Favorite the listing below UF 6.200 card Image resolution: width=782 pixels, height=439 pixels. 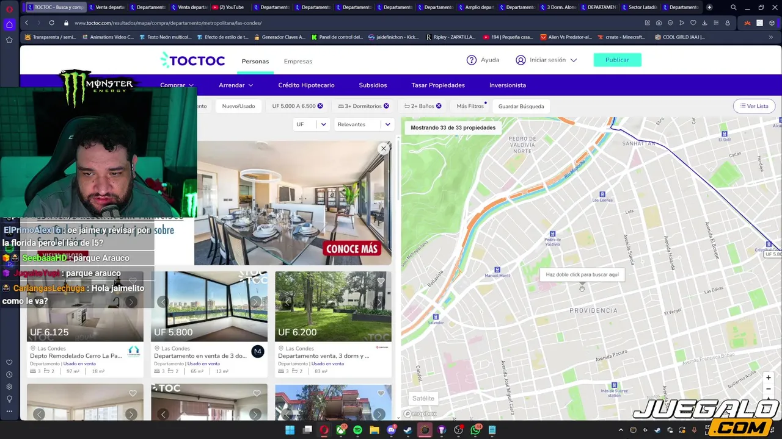[381, 393]
